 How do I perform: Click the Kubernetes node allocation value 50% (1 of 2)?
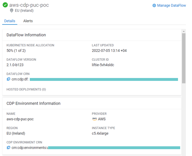[x=16, y=51]
